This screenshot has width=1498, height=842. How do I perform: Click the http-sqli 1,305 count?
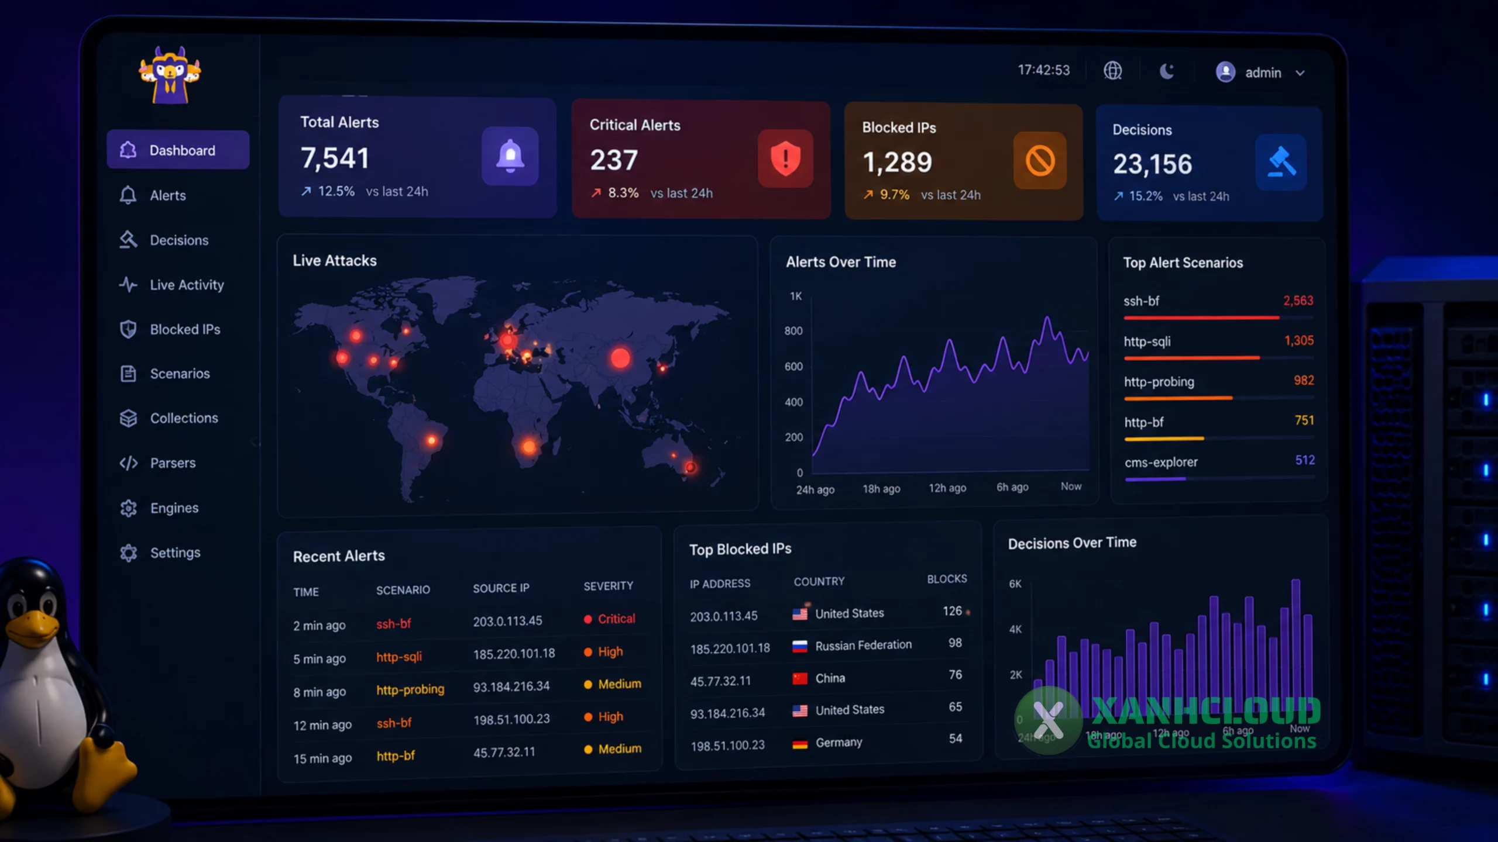1298,340
